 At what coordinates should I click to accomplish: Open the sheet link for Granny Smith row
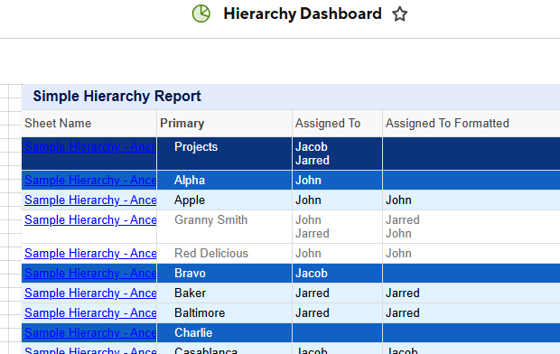tap(90, 220)
